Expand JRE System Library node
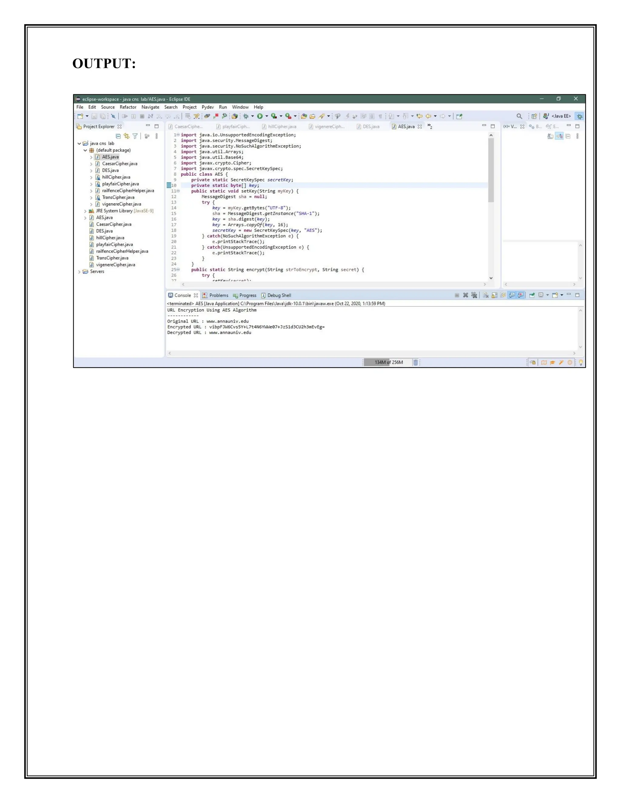The height and width of the screenshot is (803, 621). pos(85,211)
